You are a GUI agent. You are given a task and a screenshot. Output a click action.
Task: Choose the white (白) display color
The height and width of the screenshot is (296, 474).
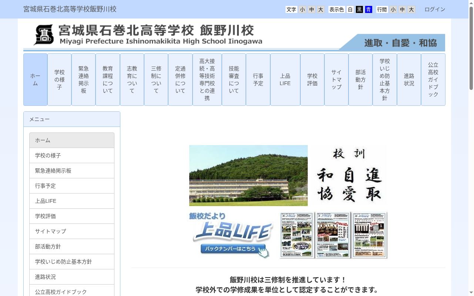350,10
